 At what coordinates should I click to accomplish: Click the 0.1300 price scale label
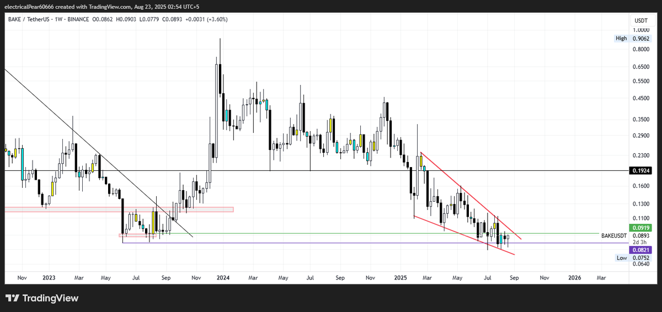point(641,205)
